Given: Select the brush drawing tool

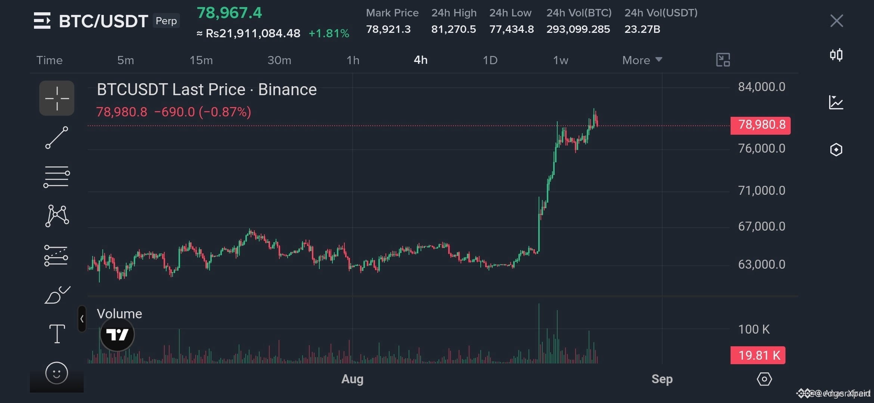Looking at the screenshot, I should (57, 295).
